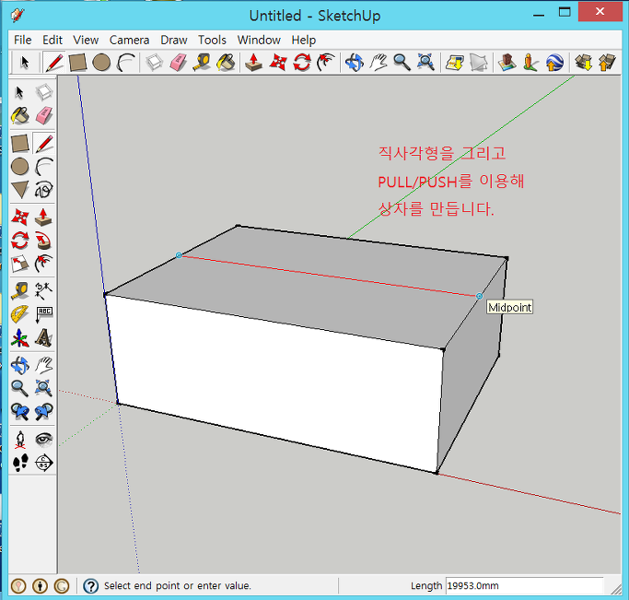Click Make Component in the top toolbar

click(x=155, y=63)
